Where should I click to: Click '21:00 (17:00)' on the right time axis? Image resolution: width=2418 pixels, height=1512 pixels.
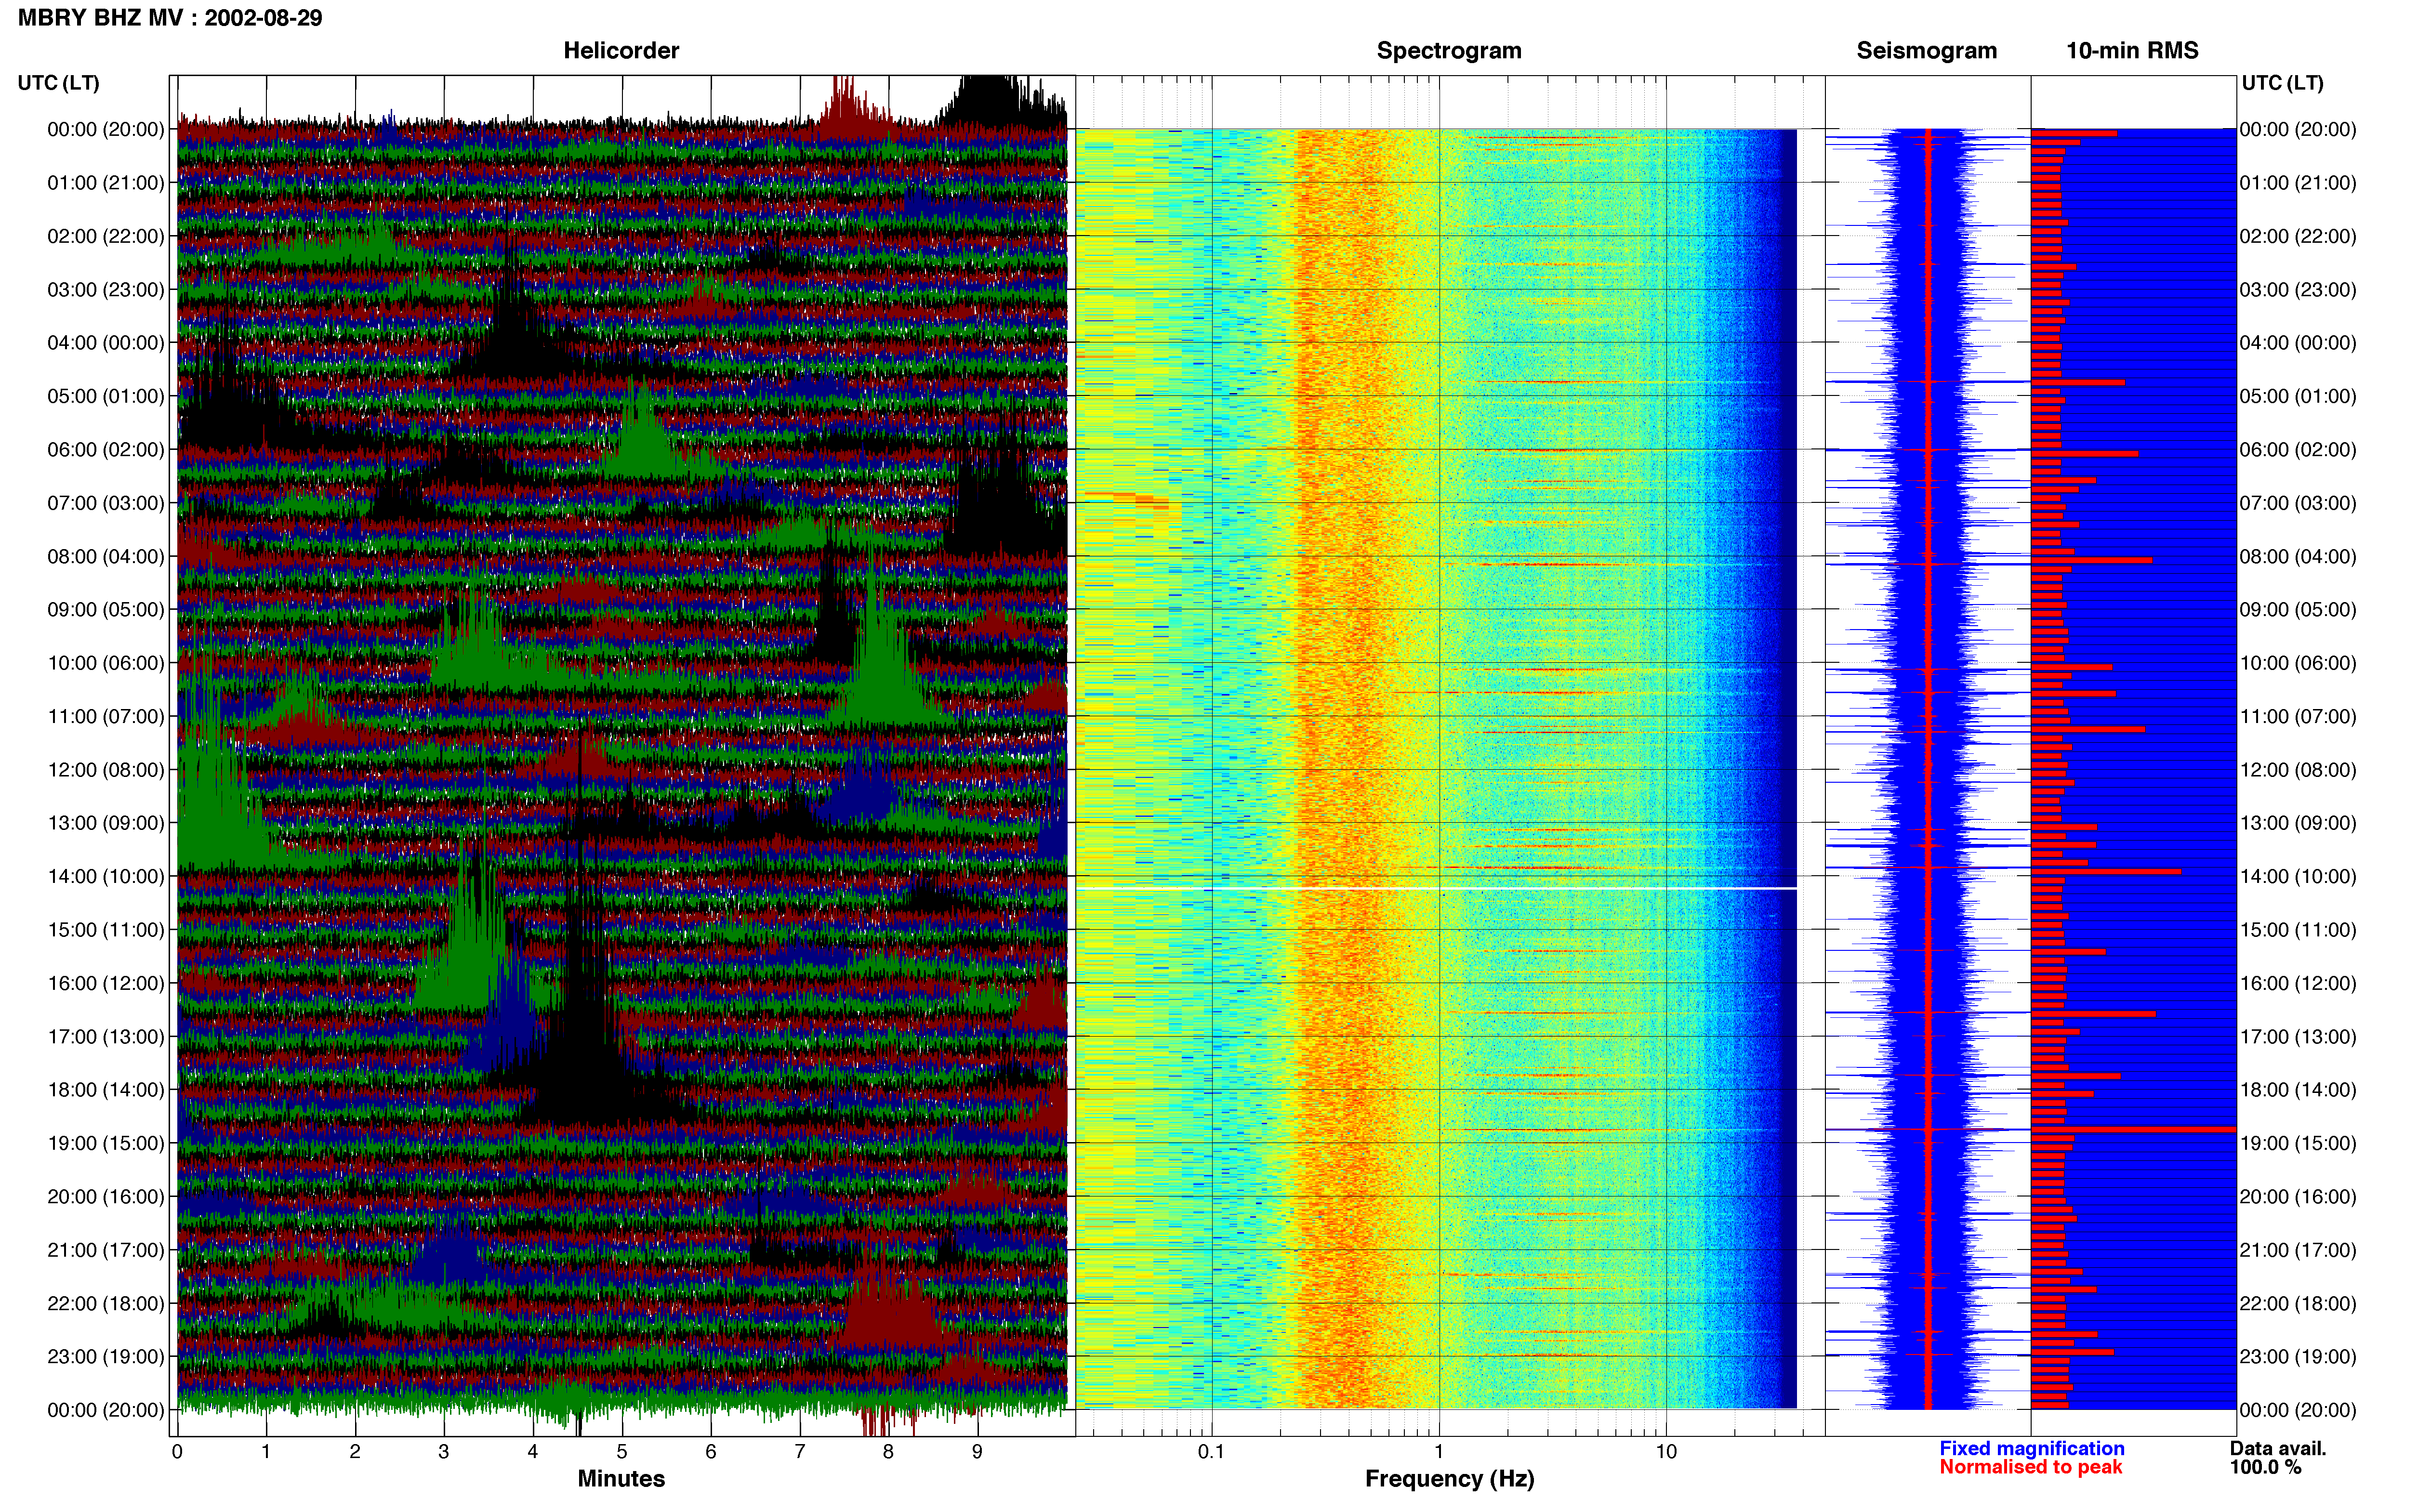(x=2298, y=1250)
